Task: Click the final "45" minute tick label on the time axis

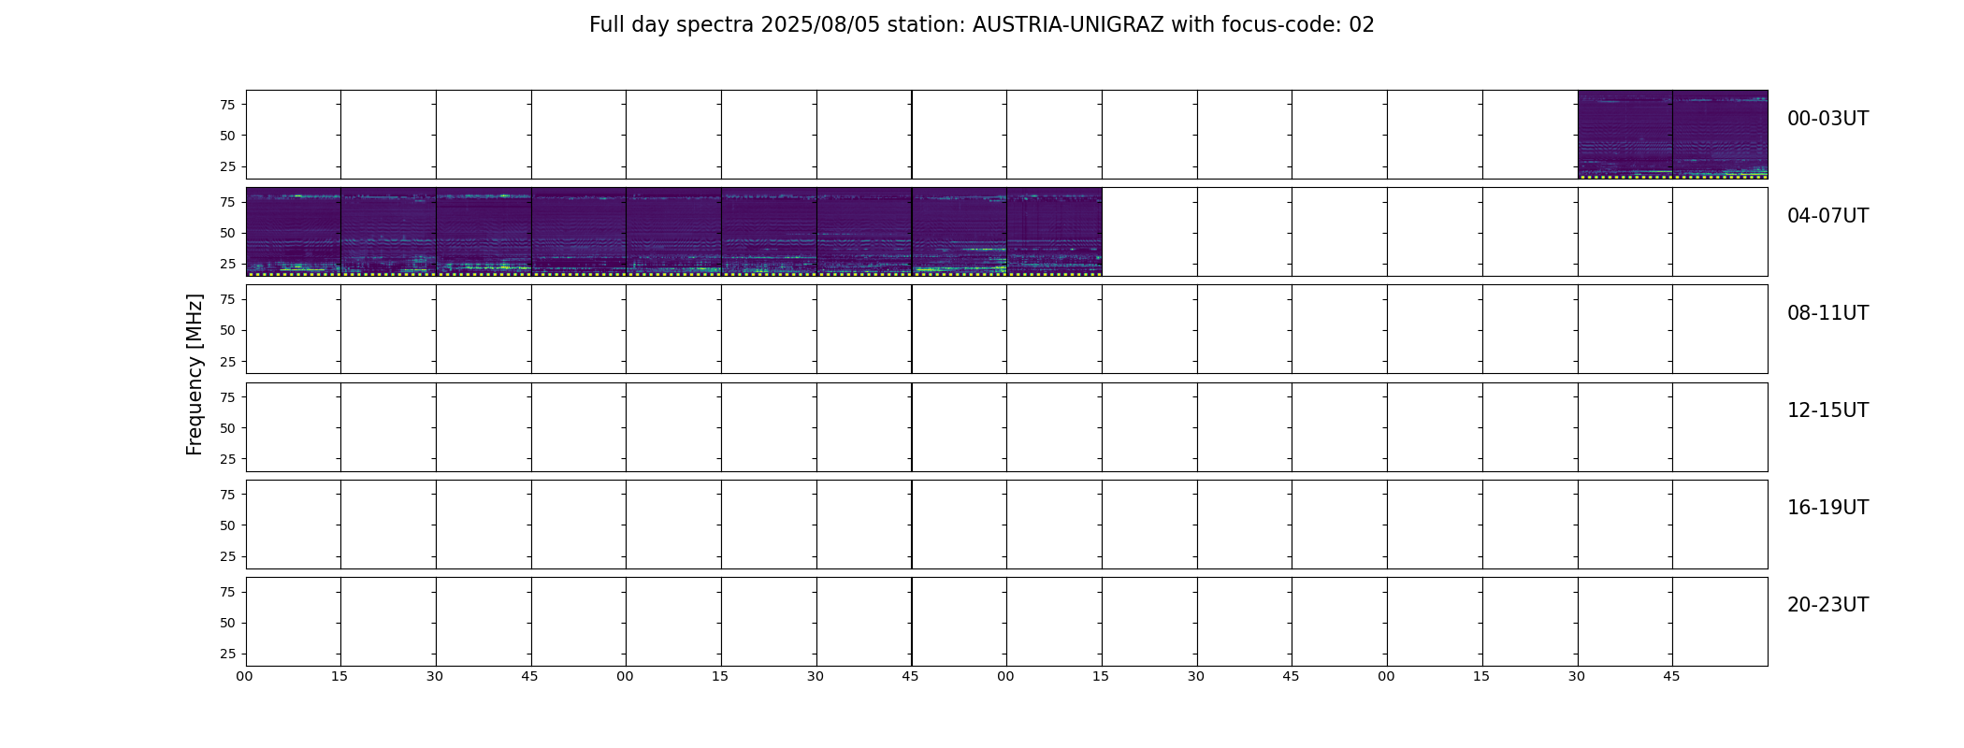Action: [x=1671, y=676]
